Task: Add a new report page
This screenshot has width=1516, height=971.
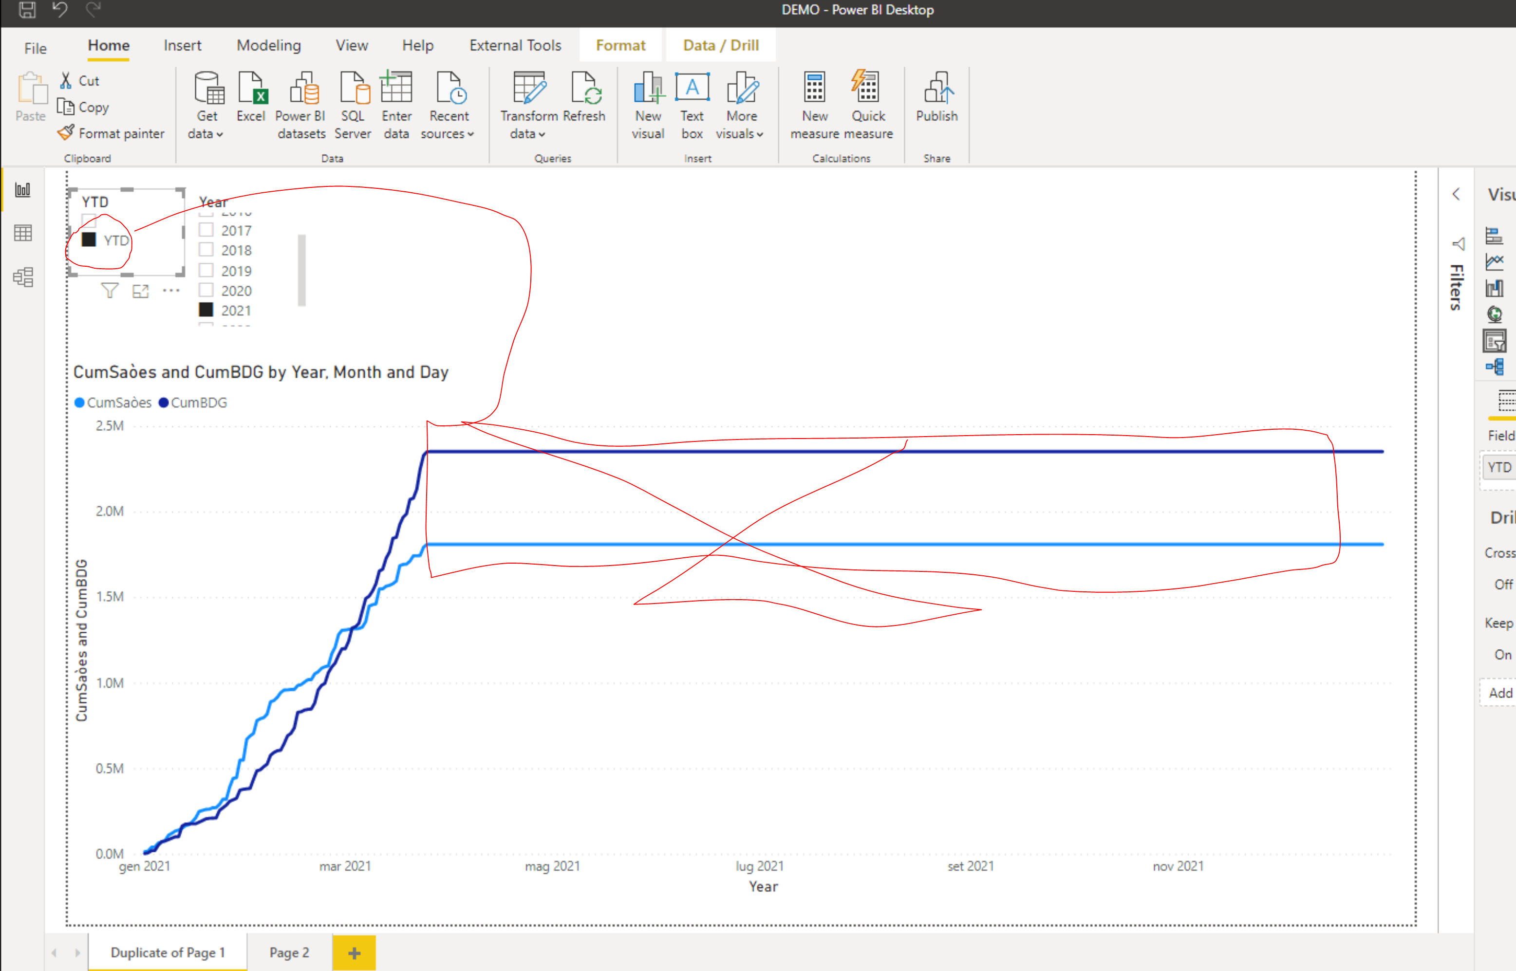Action: pos(354,953)
